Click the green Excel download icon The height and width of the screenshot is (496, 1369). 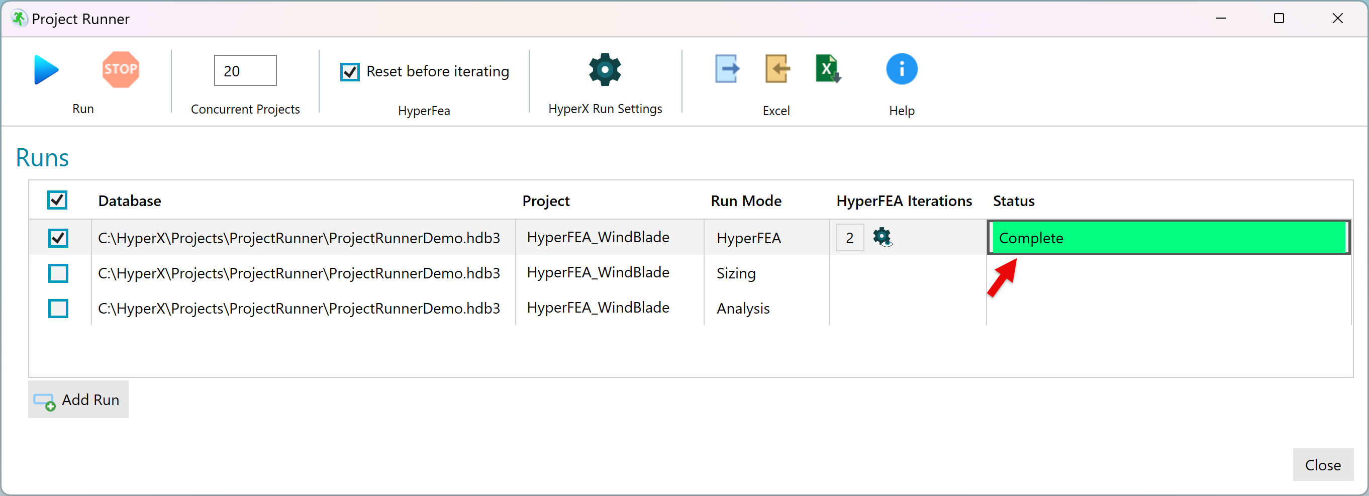coord(828,69)
